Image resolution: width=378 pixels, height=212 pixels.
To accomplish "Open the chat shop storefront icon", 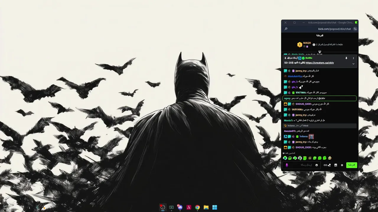I will tap(336, 165).
